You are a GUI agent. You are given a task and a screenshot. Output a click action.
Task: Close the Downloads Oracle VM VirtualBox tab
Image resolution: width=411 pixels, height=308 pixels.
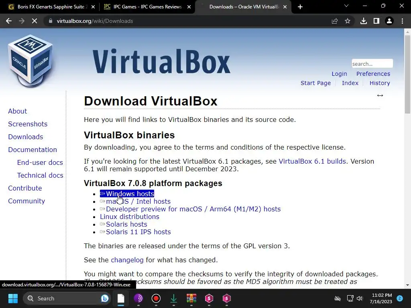[x=285, y=7]
